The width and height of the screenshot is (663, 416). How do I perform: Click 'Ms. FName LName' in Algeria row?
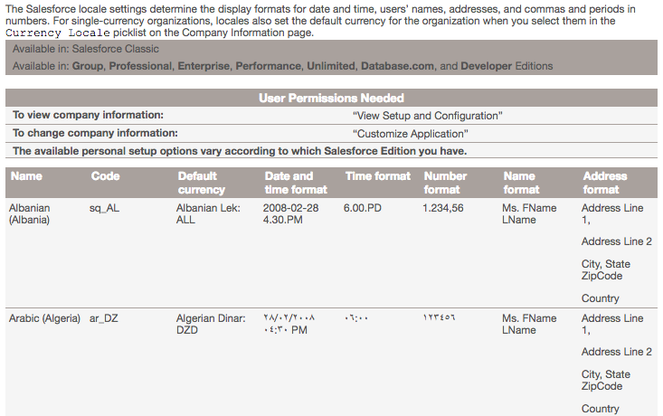coord(529,325)
